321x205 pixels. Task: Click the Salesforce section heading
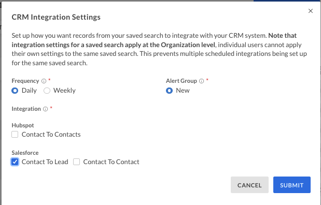[25, 153]
